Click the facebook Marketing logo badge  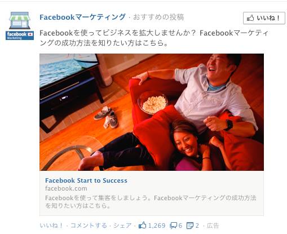click(20, 36)
